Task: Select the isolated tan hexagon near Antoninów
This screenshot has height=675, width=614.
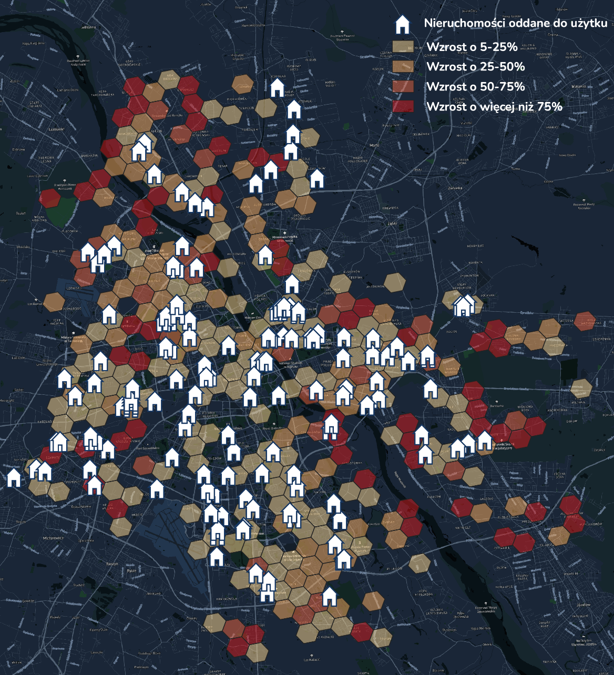Action: (x=395, y=283)
